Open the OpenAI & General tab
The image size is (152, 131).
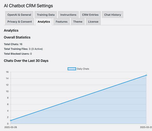click(x=19, y=15)
